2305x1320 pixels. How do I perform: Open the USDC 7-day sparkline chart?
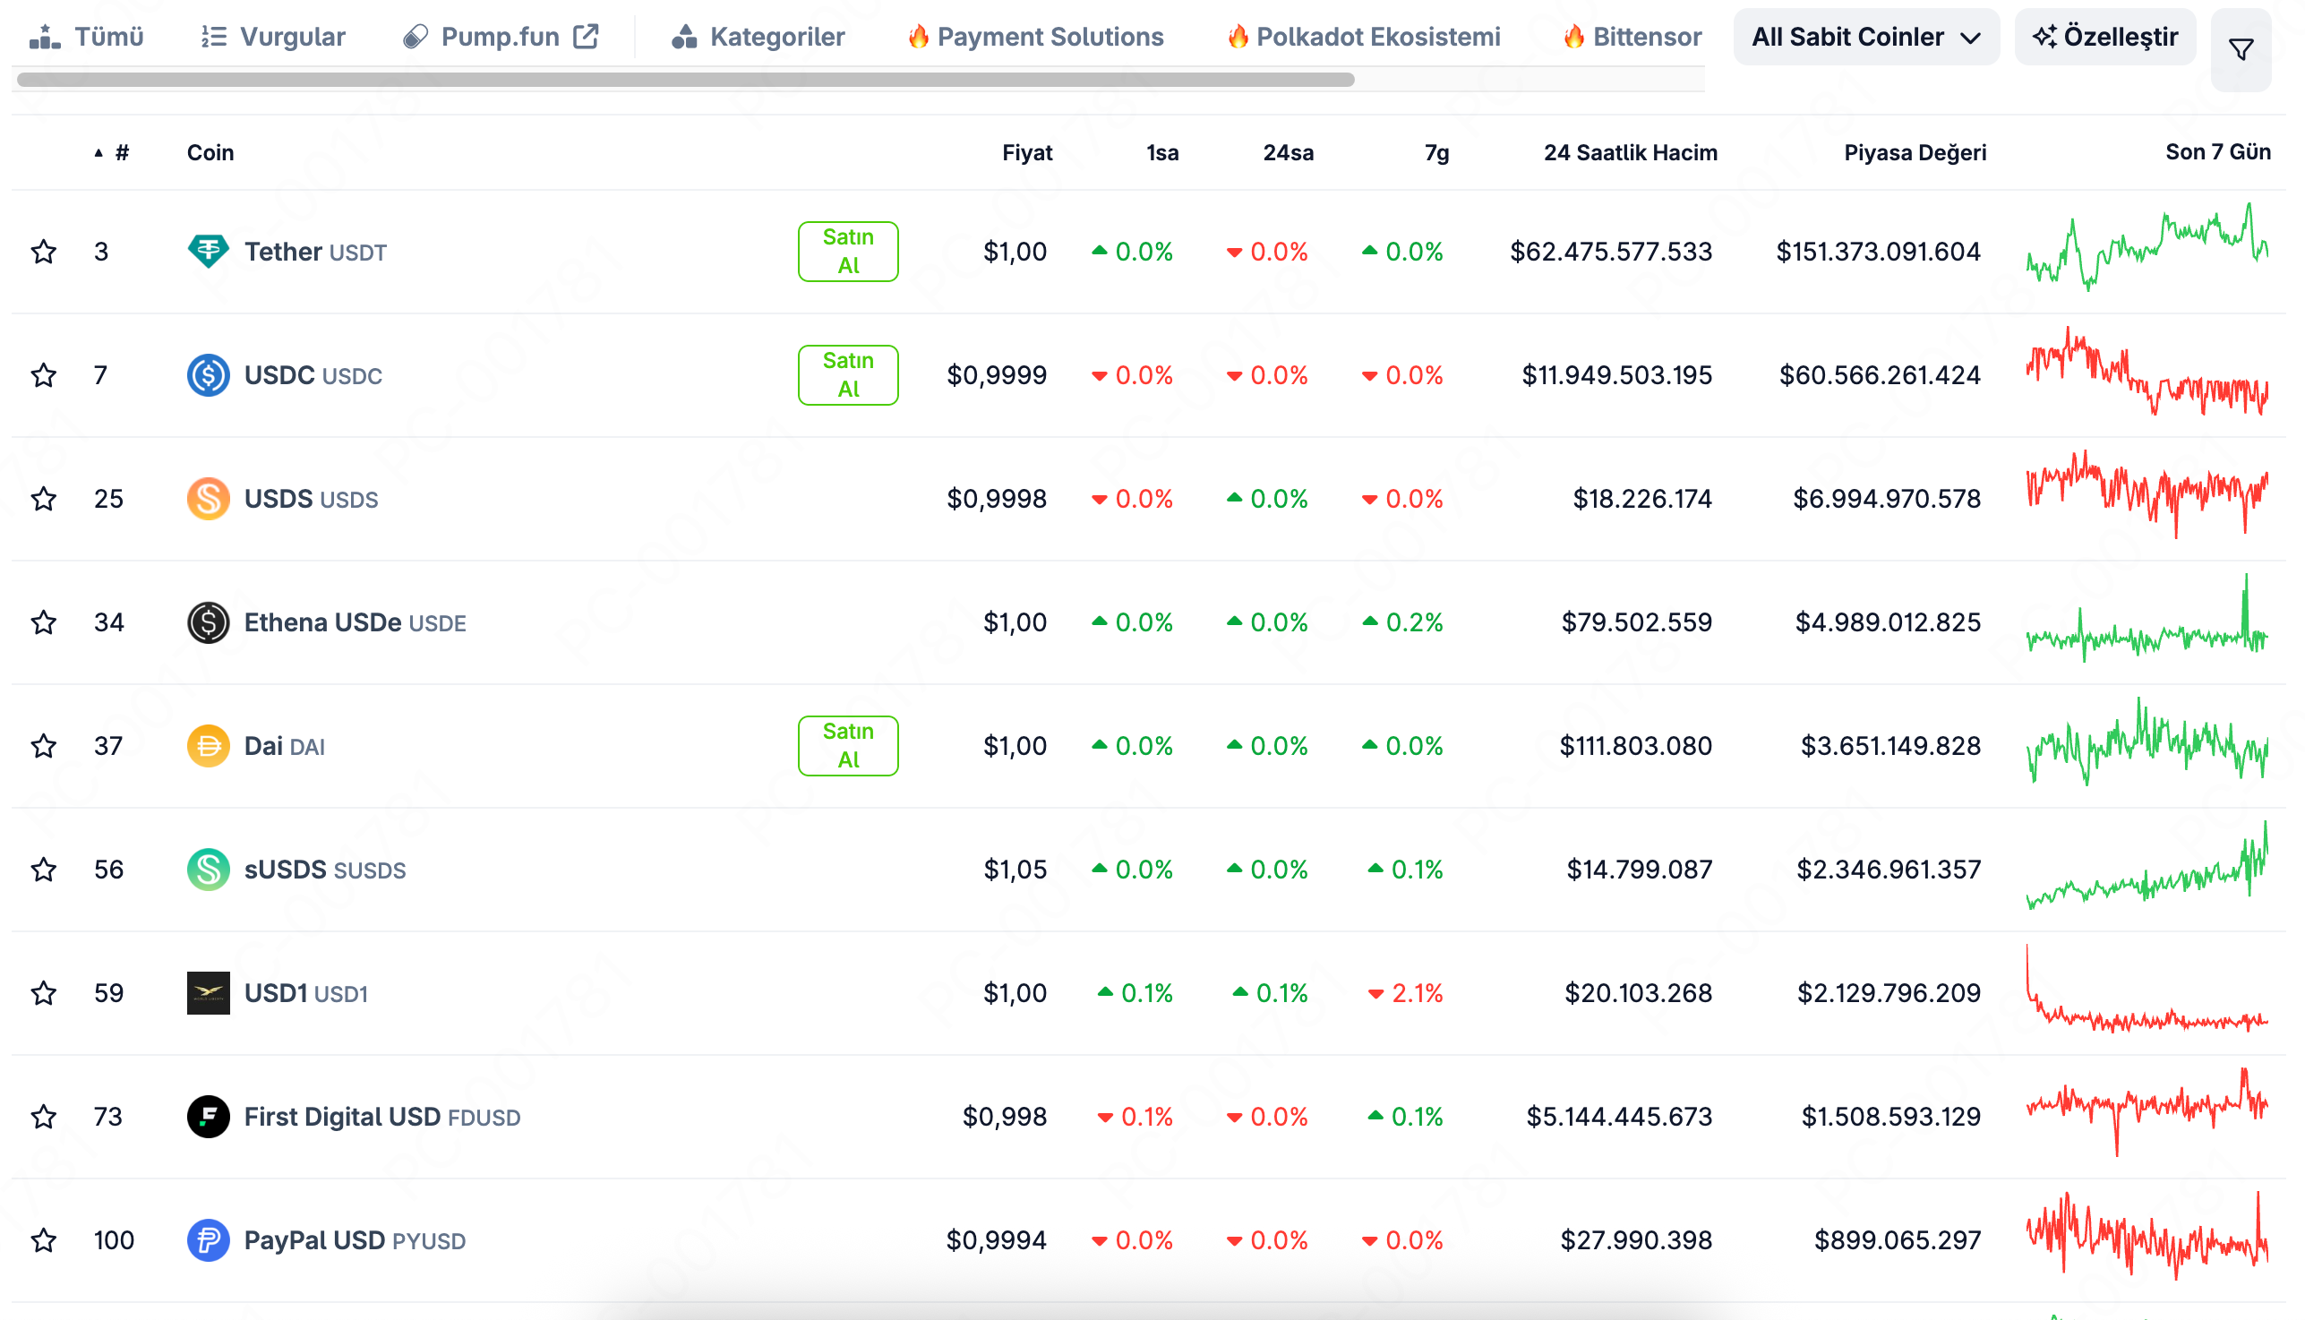click(x=2146, y=371)
